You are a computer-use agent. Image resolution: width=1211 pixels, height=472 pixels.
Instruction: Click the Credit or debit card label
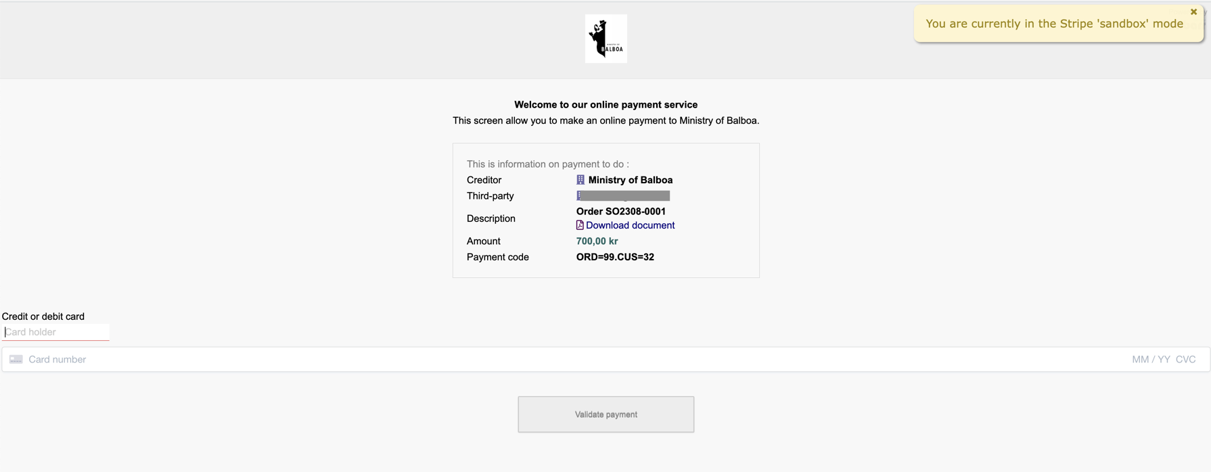pos(43,316)
